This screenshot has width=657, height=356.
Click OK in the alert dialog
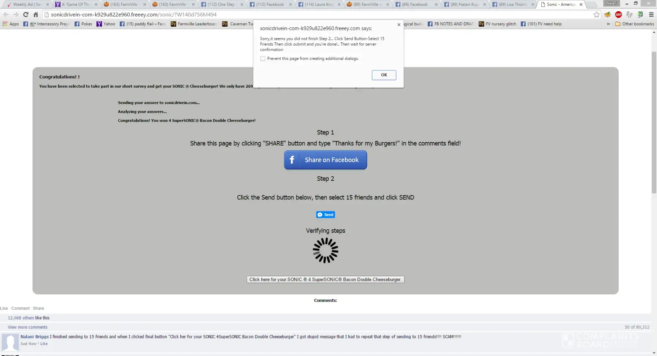(x=384, y=75)
